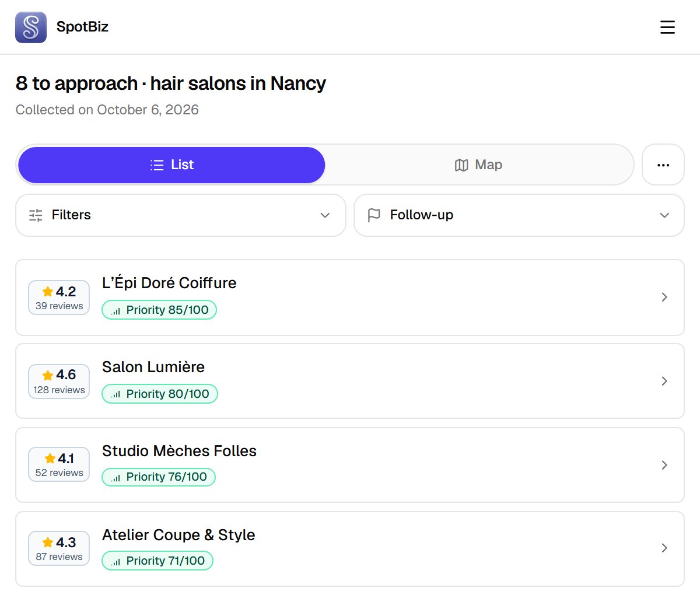This screenshot has height=595, width=700.
Task: Click chevron on L'Épi Doré Coiffure row
Action: 664,297
